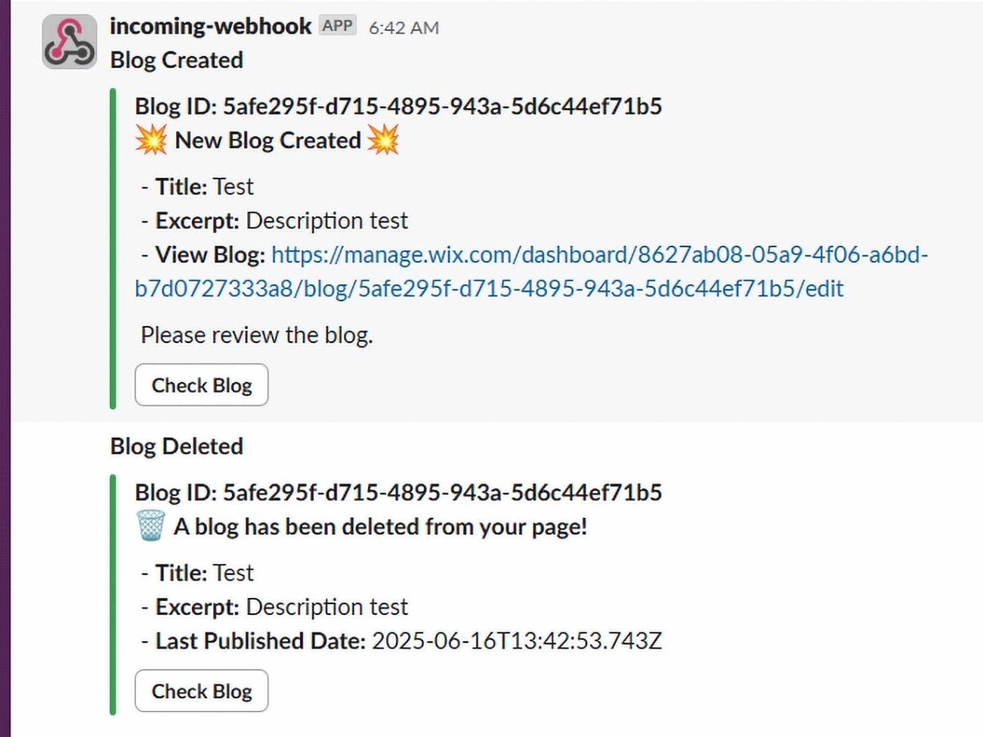Click the green attachment bar of Blog Deleted
Screen dimensions: 983x737
click(113, 595)
